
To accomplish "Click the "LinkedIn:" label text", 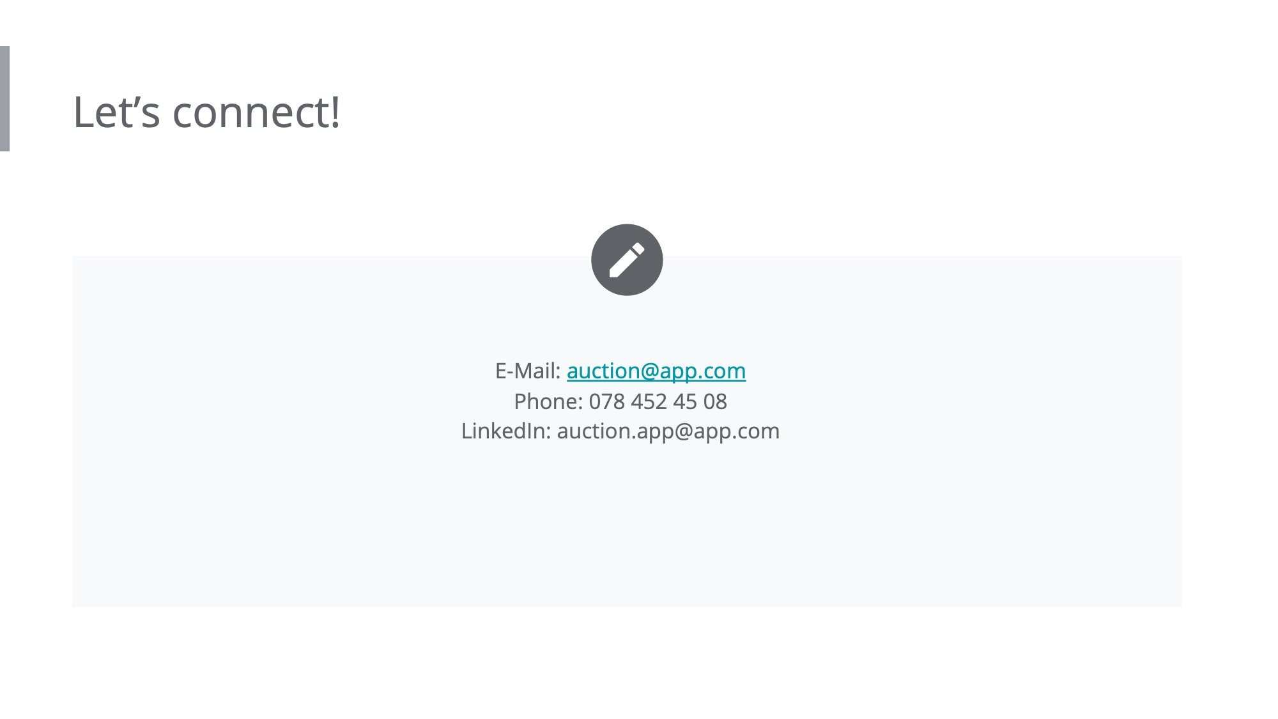I will coord(506,431).
